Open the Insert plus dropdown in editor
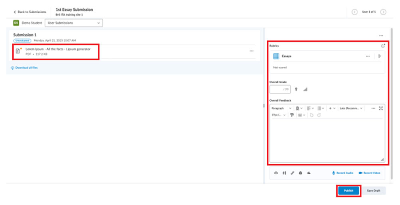 (x=332, y=108)
